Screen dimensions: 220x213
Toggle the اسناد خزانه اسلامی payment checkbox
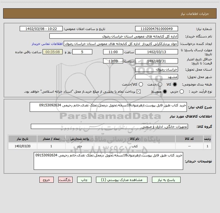[x=139, y=91]
